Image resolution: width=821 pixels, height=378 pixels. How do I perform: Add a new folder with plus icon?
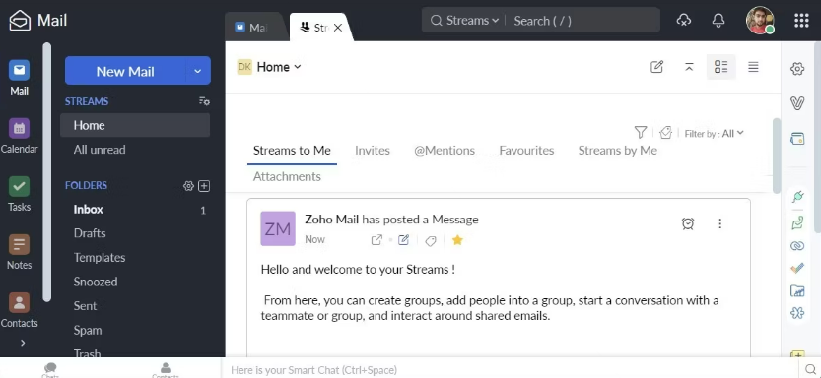[x=204, y=186]
